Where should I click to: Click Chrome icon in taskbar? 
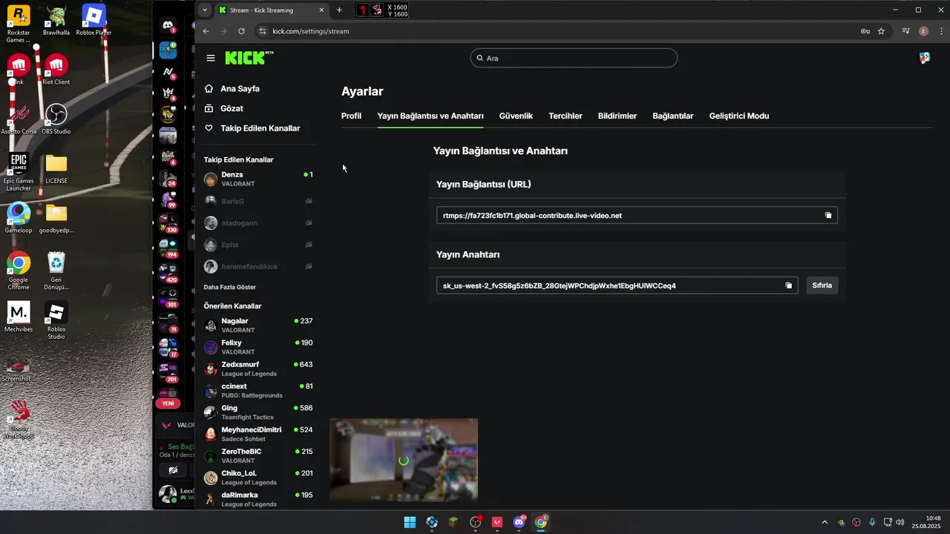click(x=541, y=522)
